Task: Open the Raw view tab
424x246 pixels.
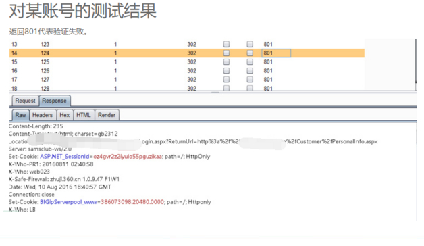Action: coord(20,115)
